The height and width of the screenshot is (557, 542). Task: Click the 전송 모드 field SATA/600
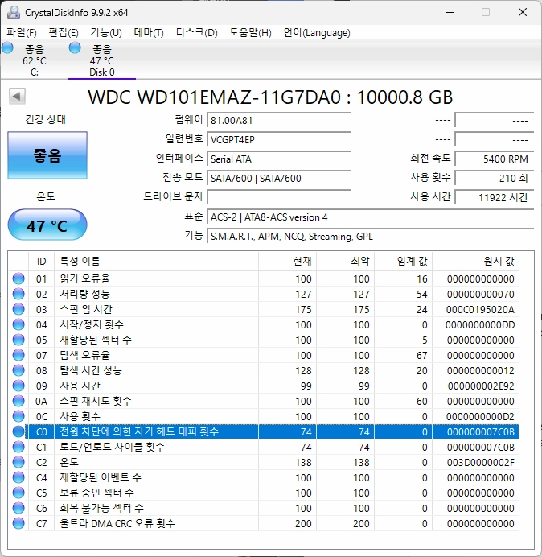click(x=278, y=178)
